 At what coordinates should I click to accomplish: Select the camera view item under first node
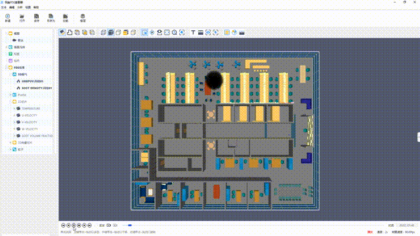pyautogui.click(x=18, y=40)
